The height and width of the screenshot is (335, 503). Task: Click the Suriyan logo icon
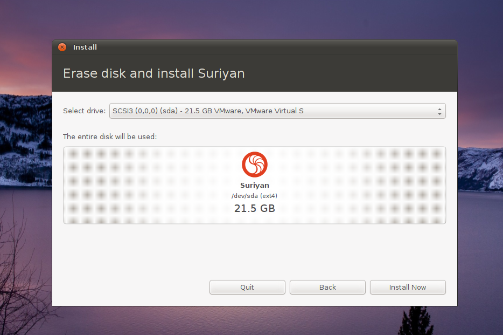pos(255,165)
